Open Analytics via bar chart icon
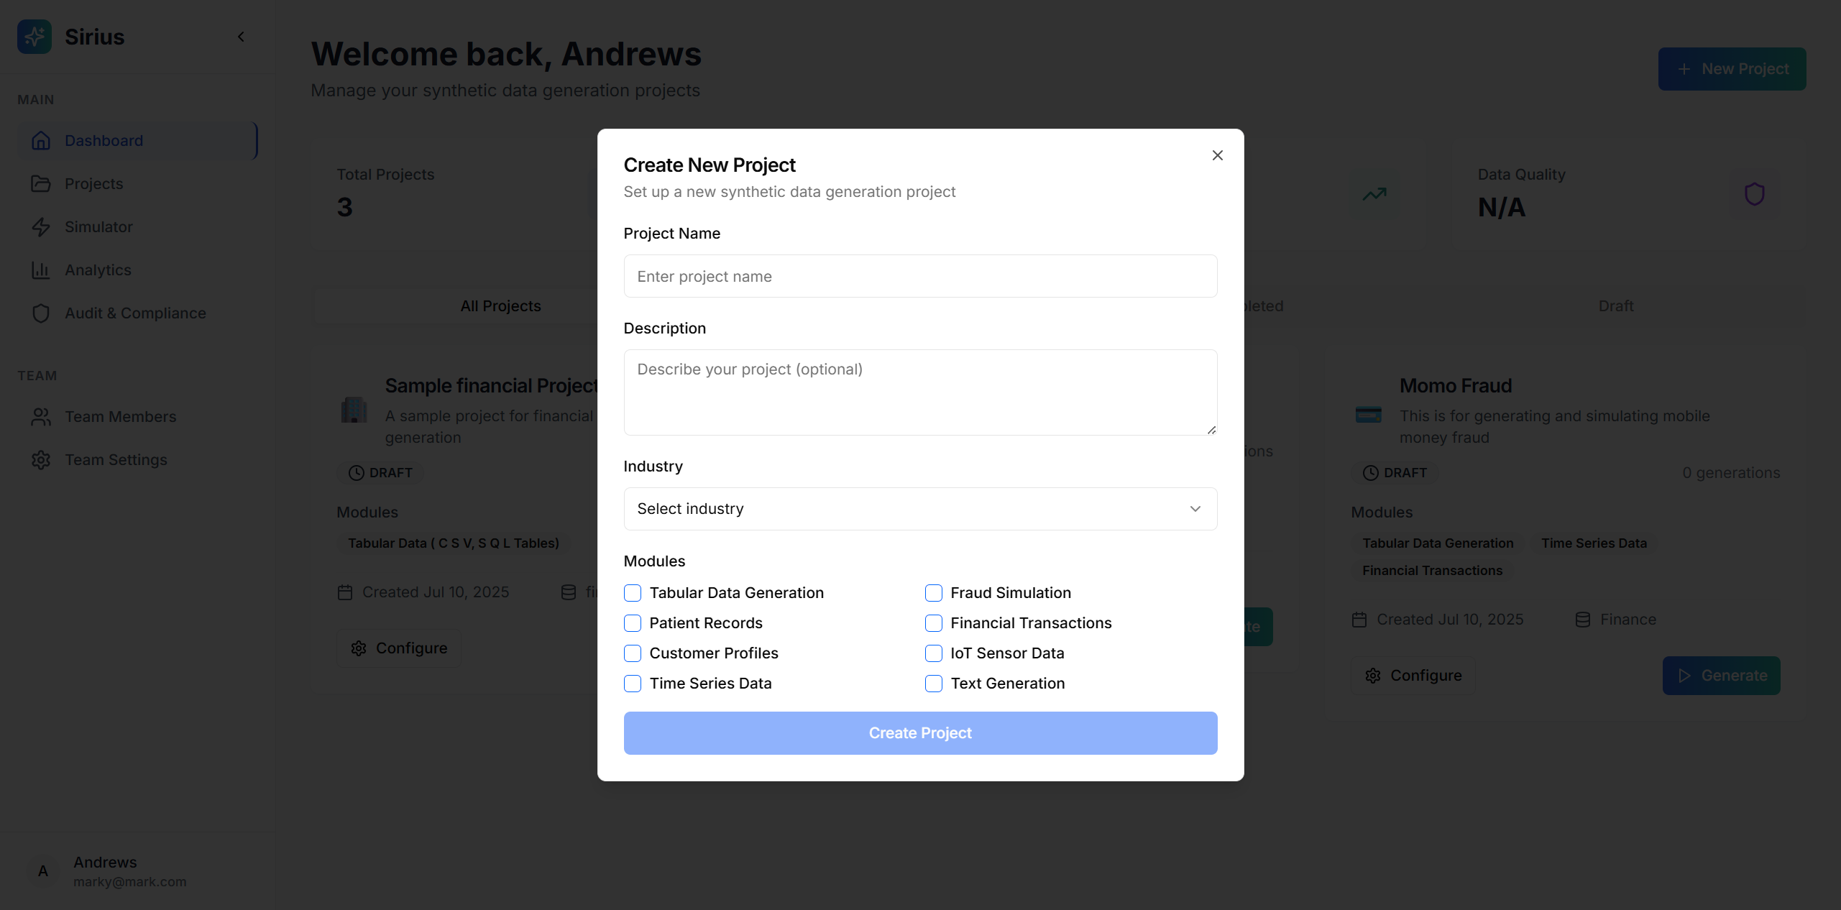1841x910 pixels. 41,270
